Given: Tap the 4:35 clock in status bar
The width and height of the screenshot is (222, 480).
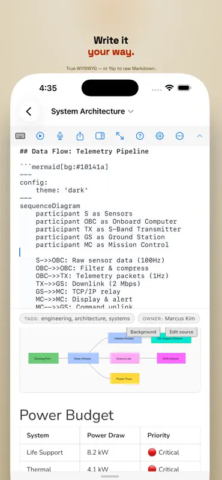Looking at the screenshot, I should pos(48,88).
